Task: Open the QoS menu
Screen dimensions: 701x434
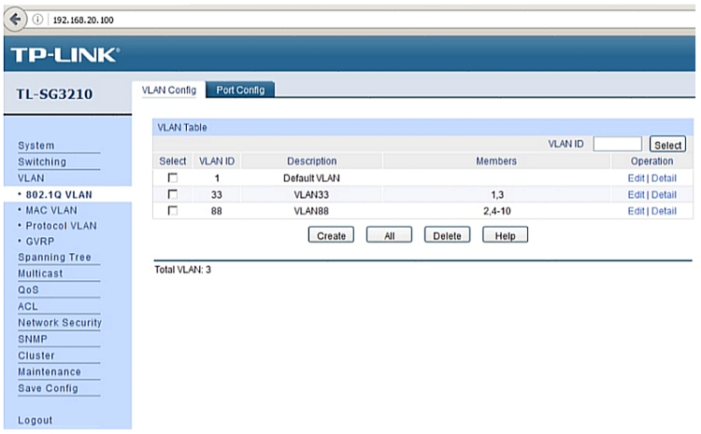Action: coord(28,289)
